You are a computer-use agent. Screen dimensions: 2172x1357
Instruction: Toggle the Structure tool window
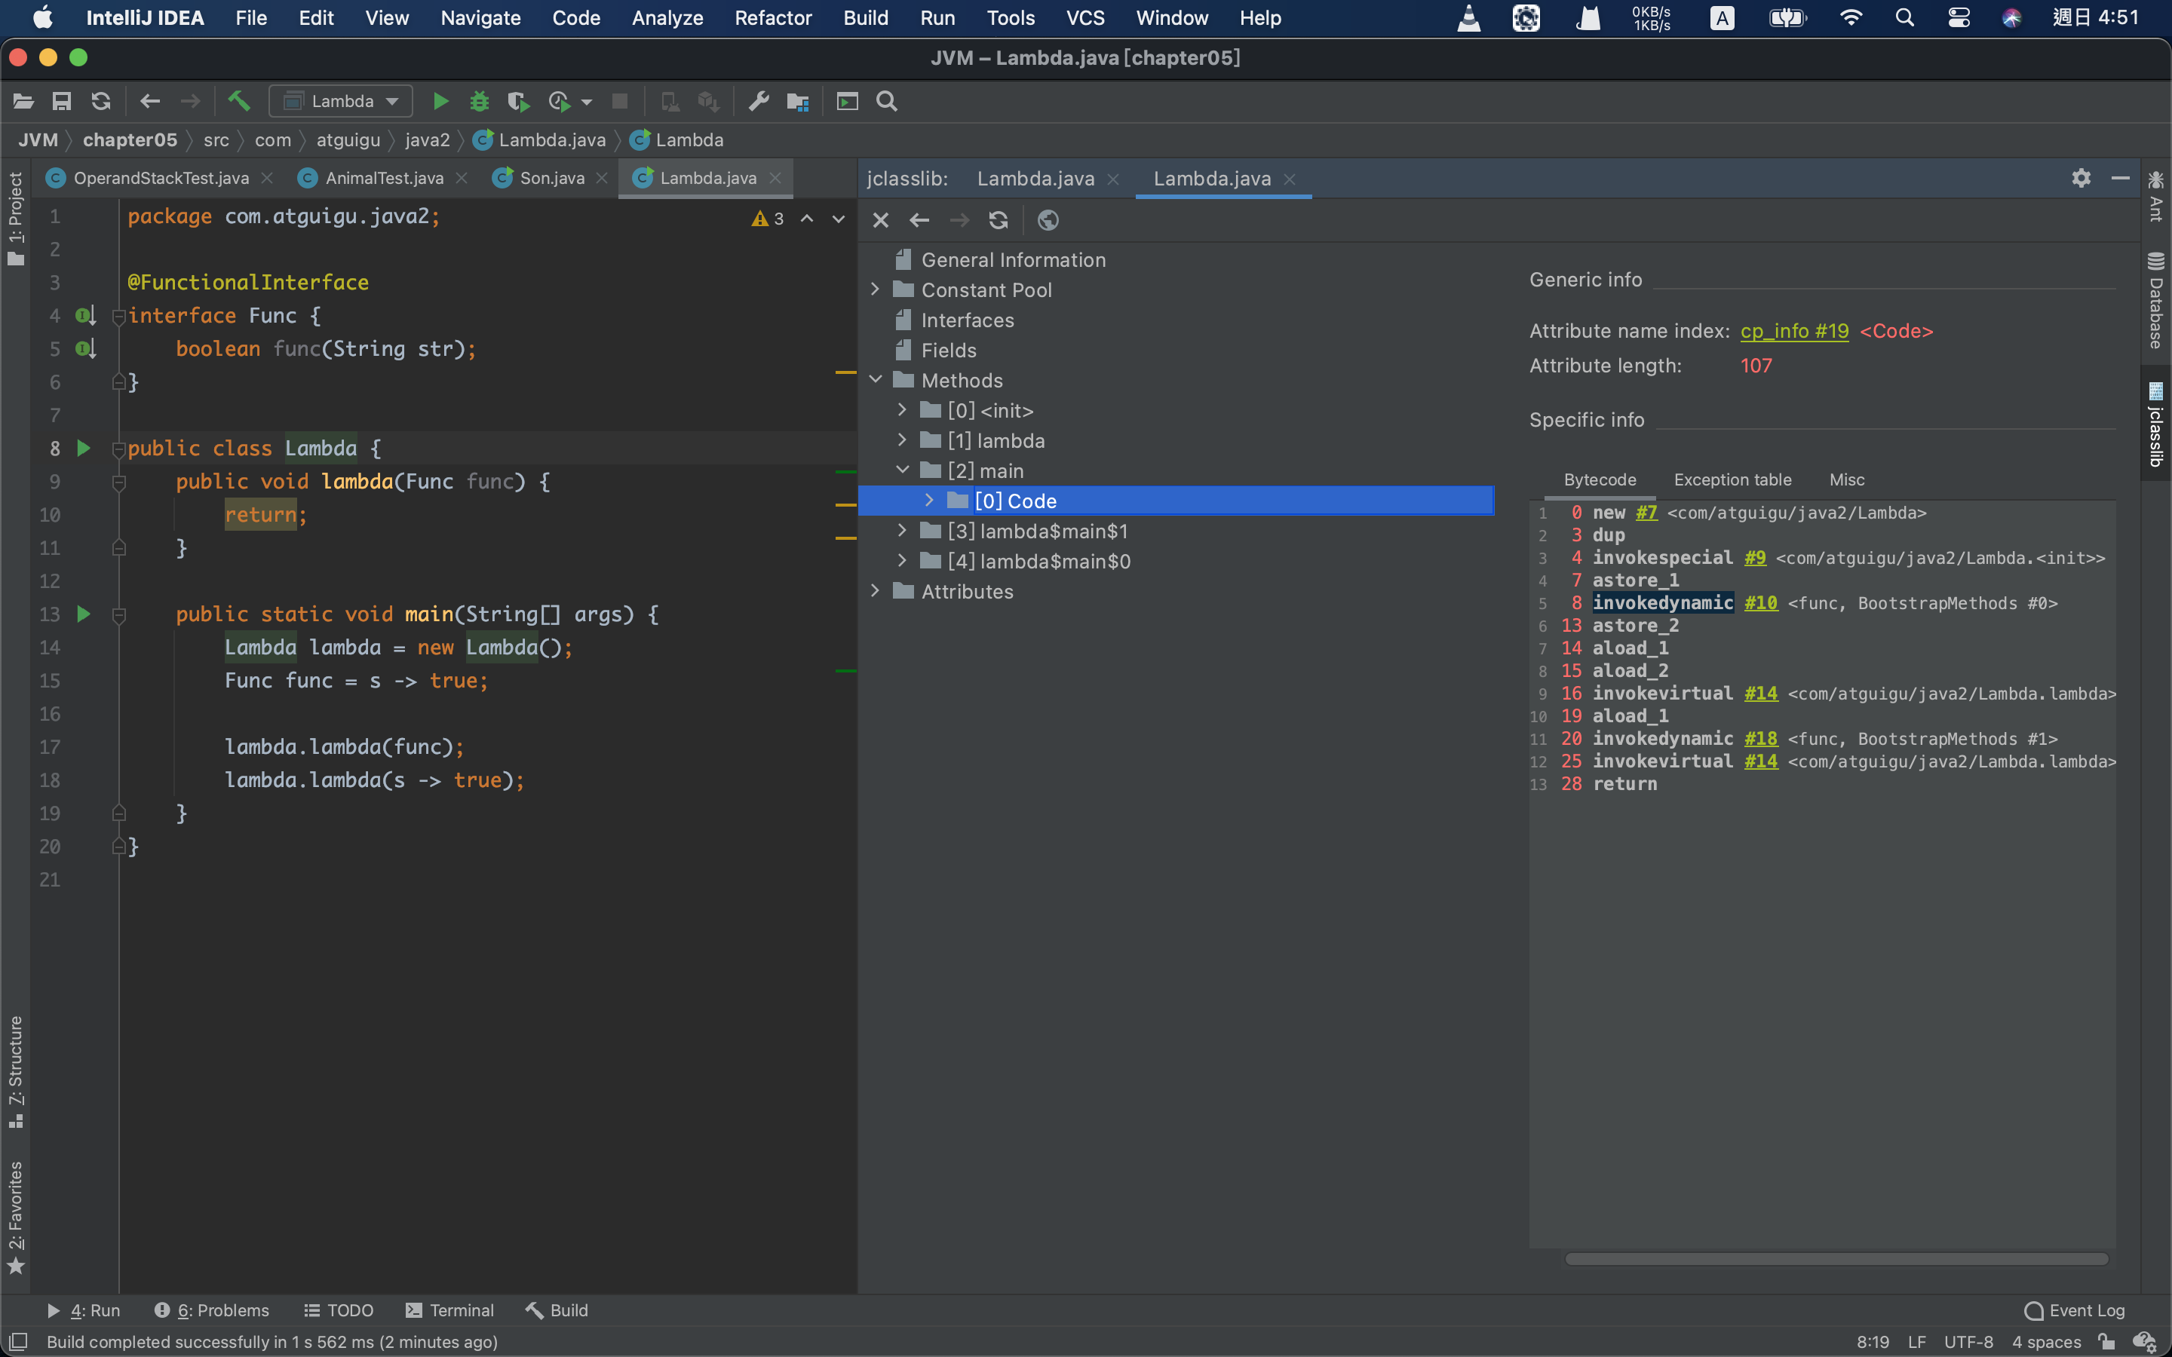tap(15, 1071)
